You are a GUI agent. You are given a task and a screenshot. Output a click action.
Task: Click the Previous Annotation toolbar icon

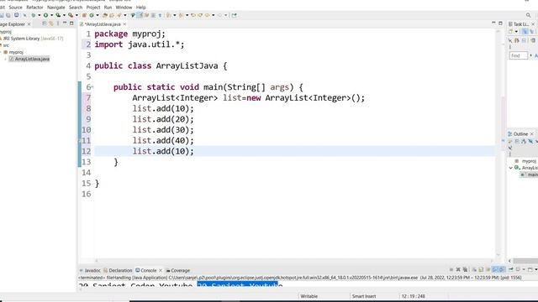click(182, 15)
